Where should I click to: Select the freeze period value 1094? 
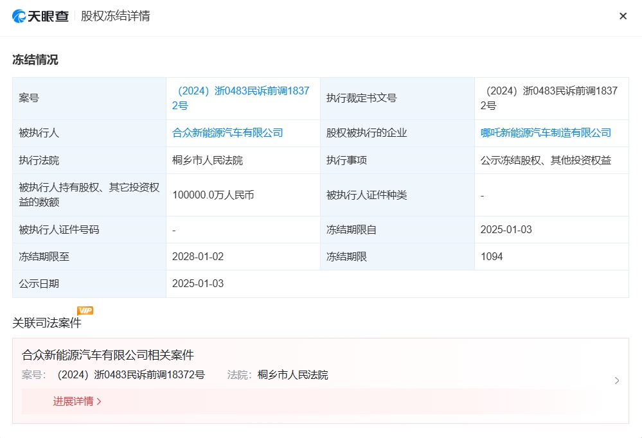coord(492,257)
